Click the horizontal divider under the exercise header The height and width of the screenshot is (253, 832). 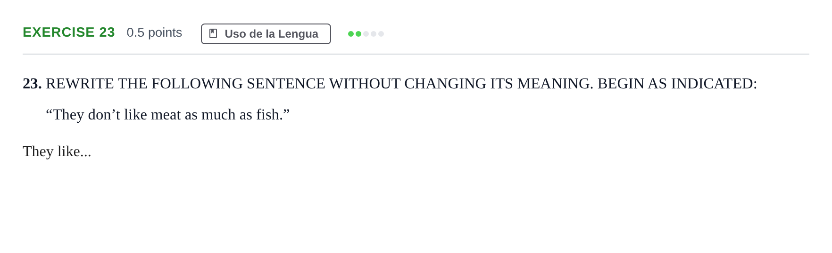point(416,54)
